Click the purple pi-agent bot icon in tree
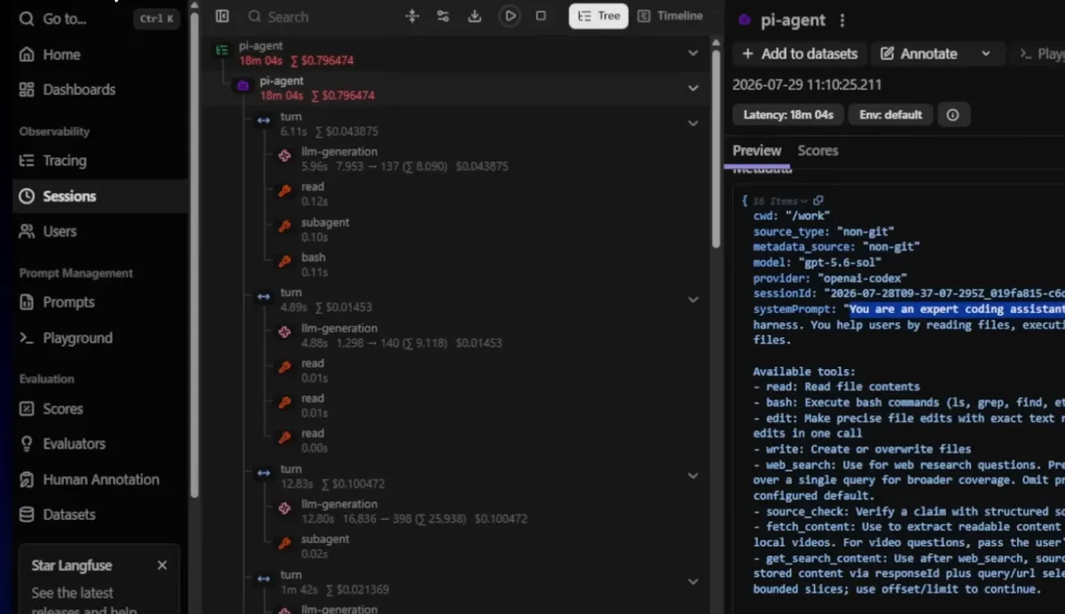 click(x=242, y=85)
